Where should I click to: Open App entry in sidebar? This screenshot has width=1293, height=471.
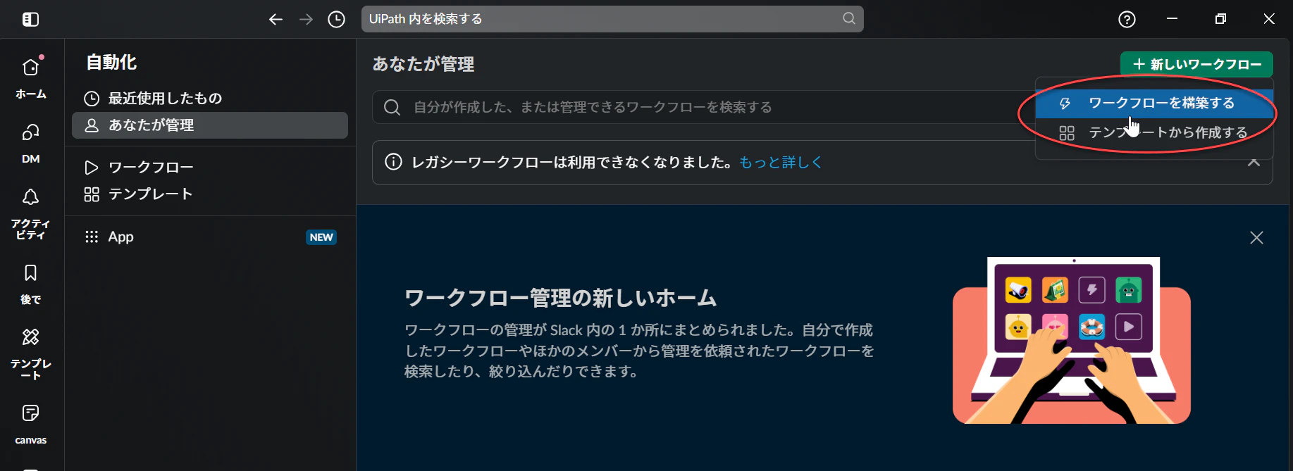pos(210,237)
